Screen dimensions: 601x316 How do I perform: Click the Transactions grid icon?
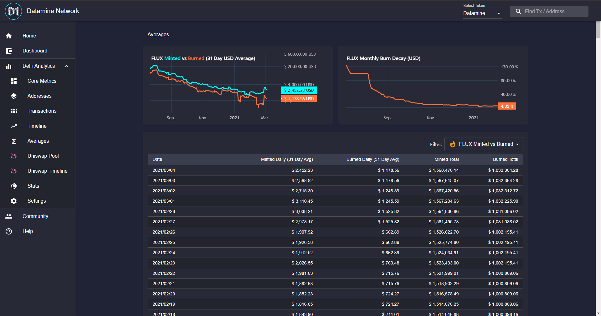click(14, 111)
